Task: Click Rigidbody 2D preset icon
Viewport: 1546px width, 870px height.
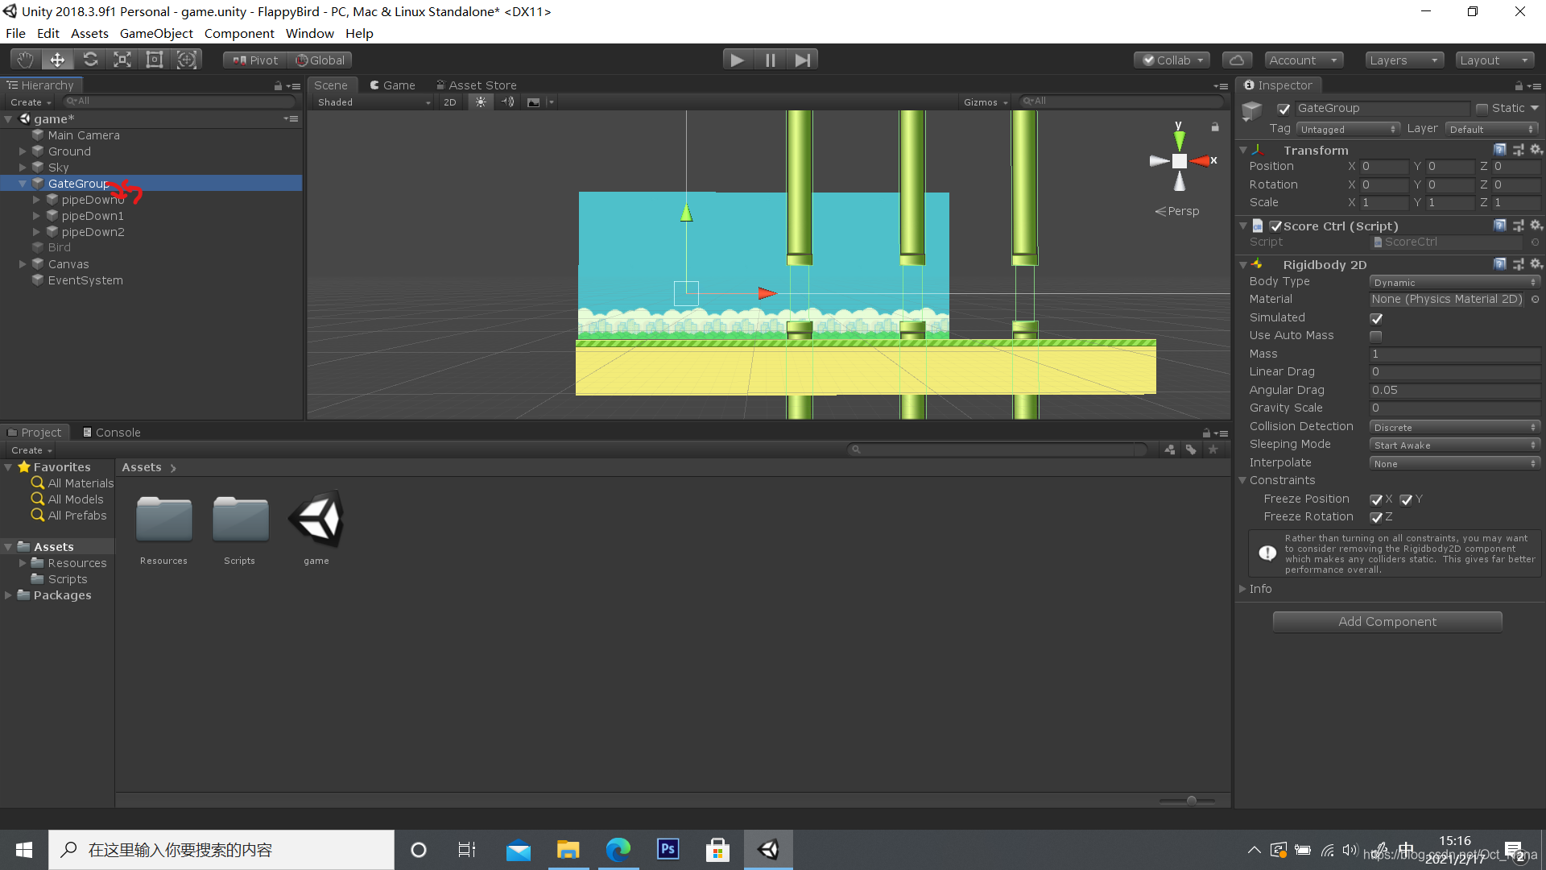Action: coord(1518,264)
